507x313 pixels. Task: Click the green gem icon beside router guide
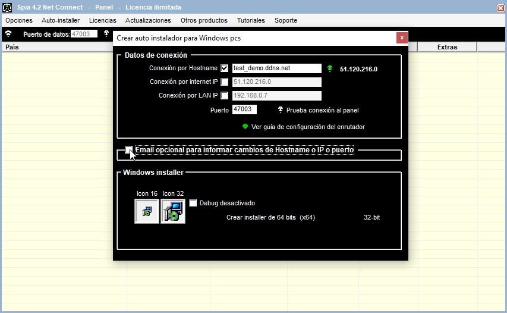[x=245, y=126]
